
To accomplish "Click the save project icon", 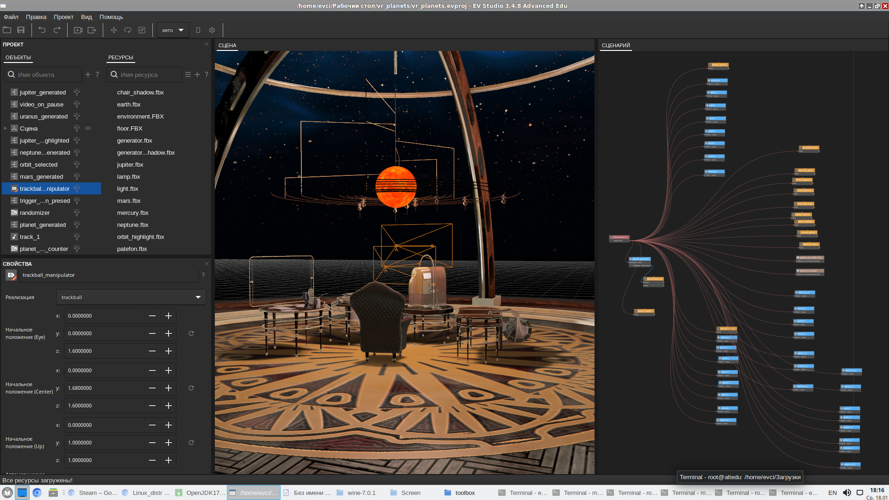I will click(x=21, y=30).
